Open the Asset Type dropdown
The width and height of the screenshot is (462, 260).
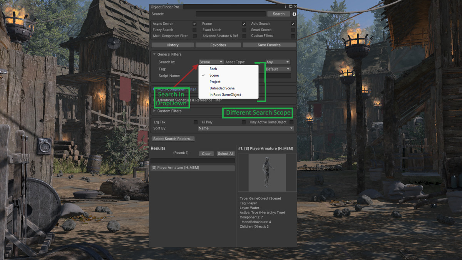click(277, 62)
